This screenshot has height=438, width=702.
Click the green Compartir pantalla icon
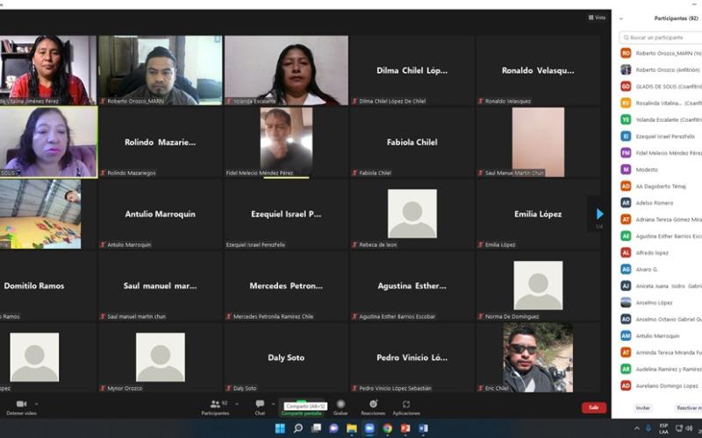[x=301, y=405]
